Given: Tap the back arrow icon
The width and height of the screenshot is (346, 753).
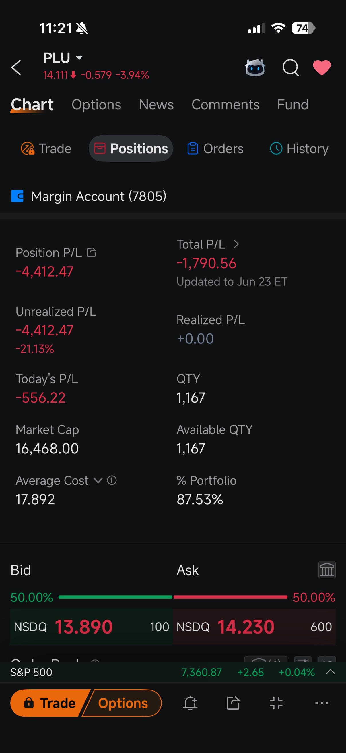Looking at the screenshot, I should pos(16,67).
